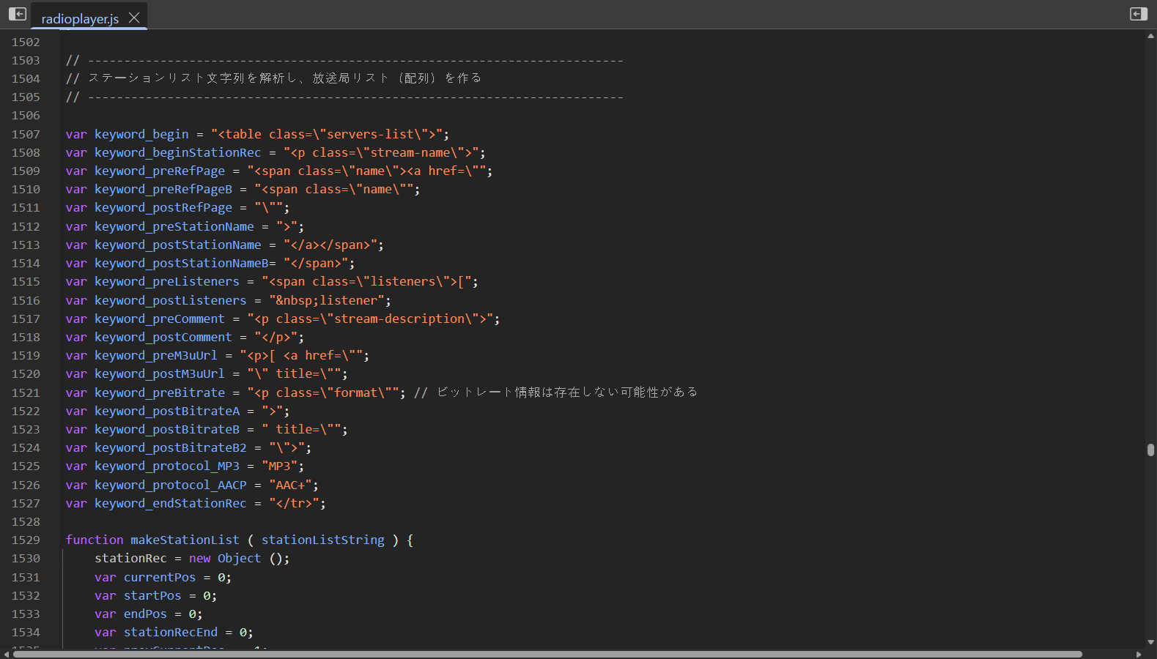Screen dimensions: 1157x659
Task: Click the "&nbsp;listener" string
Action: click(x=327, y=300)
